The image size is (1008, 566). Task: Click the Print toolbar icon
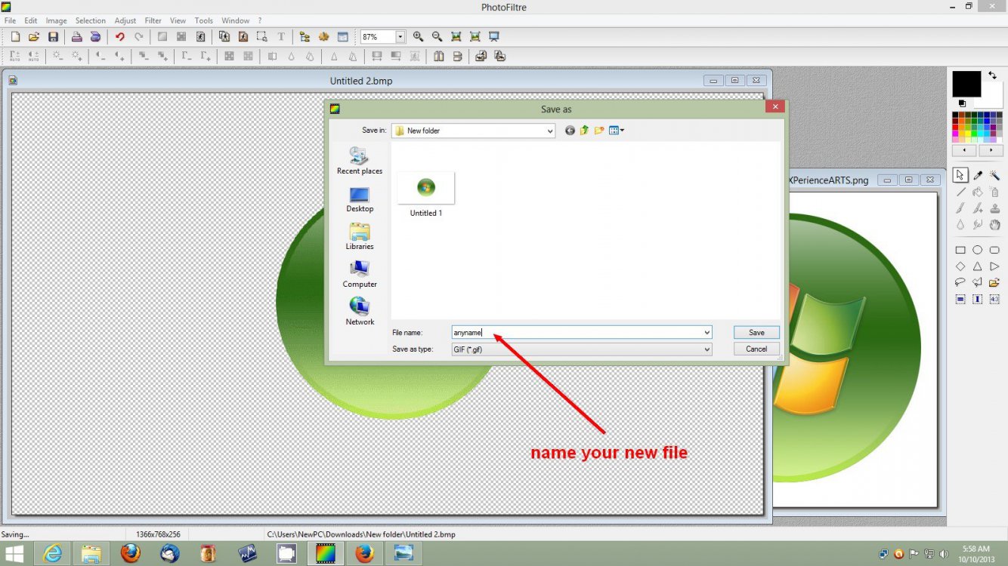point(76,36)
